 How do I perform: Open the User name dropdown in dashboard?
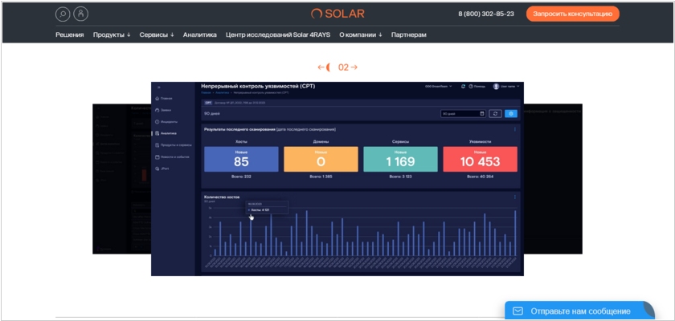(x=510, y=87)
